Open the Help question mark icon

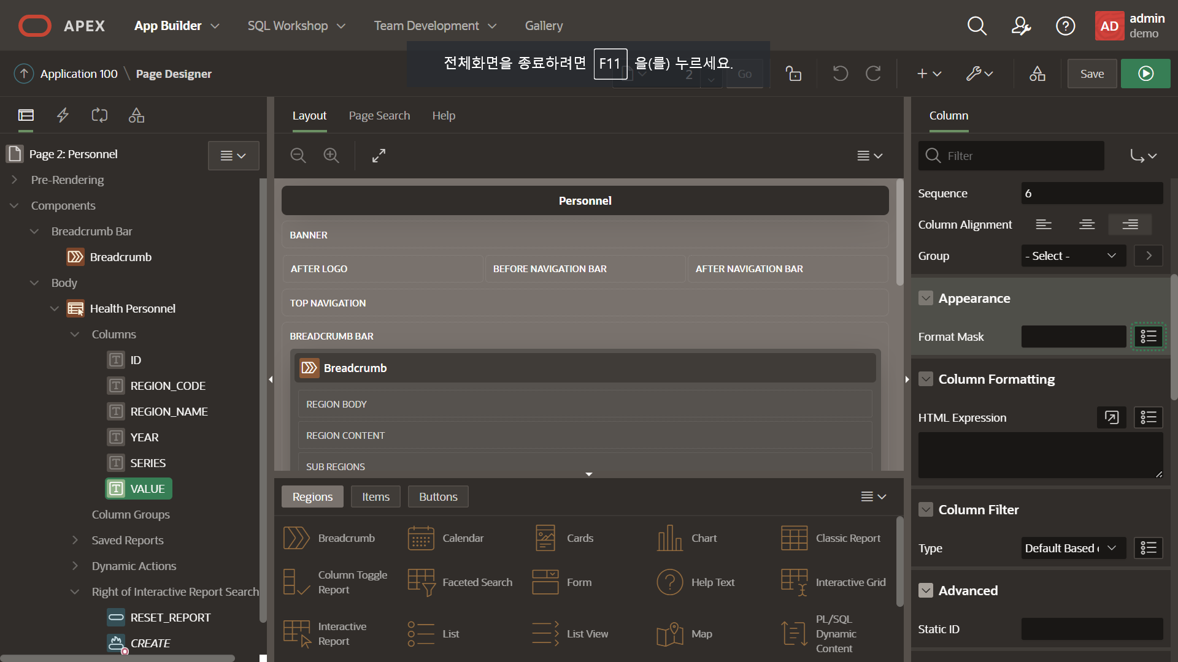[1065, 26]
